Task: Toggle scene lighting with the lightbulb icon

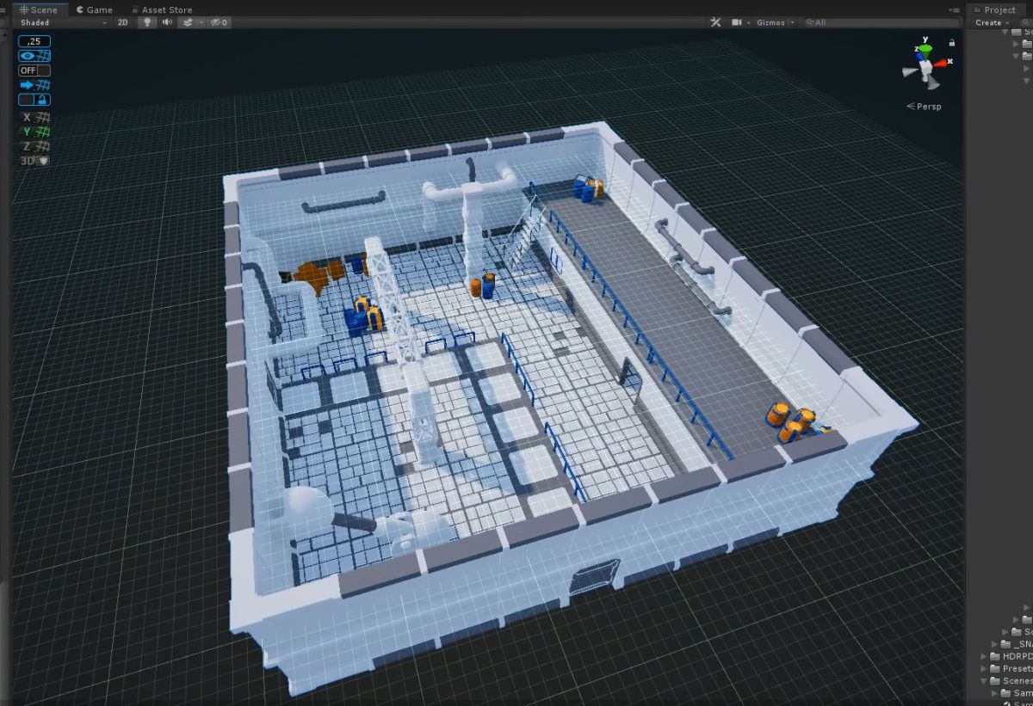Action: 148,22
